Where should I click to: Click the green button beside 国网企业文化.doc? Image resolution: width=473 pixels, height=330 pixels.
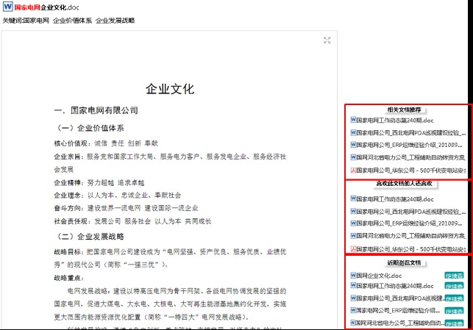pyautogui.click(x=454, y=276)
